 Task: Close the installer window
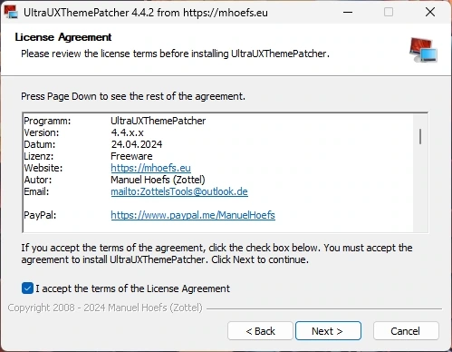430,12
